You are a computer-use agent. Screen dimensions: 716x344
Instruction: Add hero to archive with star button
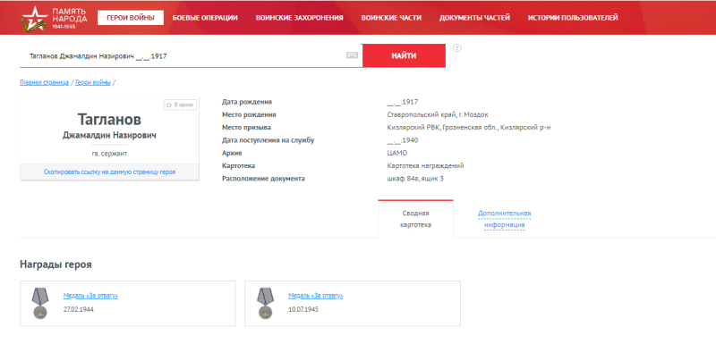[x=181, y=105]
